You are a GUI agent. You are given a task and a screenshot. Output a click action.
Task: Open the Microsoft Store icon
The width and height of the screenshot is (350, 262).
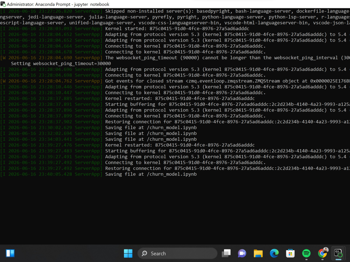pyautogui.click(x=290, y=253)
